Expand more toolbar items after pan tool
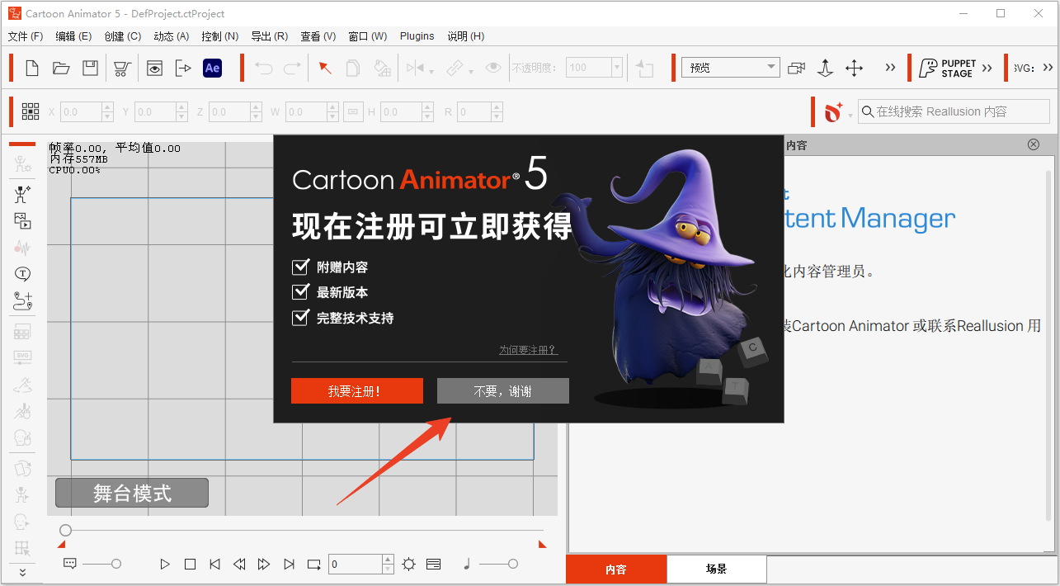 890,68
